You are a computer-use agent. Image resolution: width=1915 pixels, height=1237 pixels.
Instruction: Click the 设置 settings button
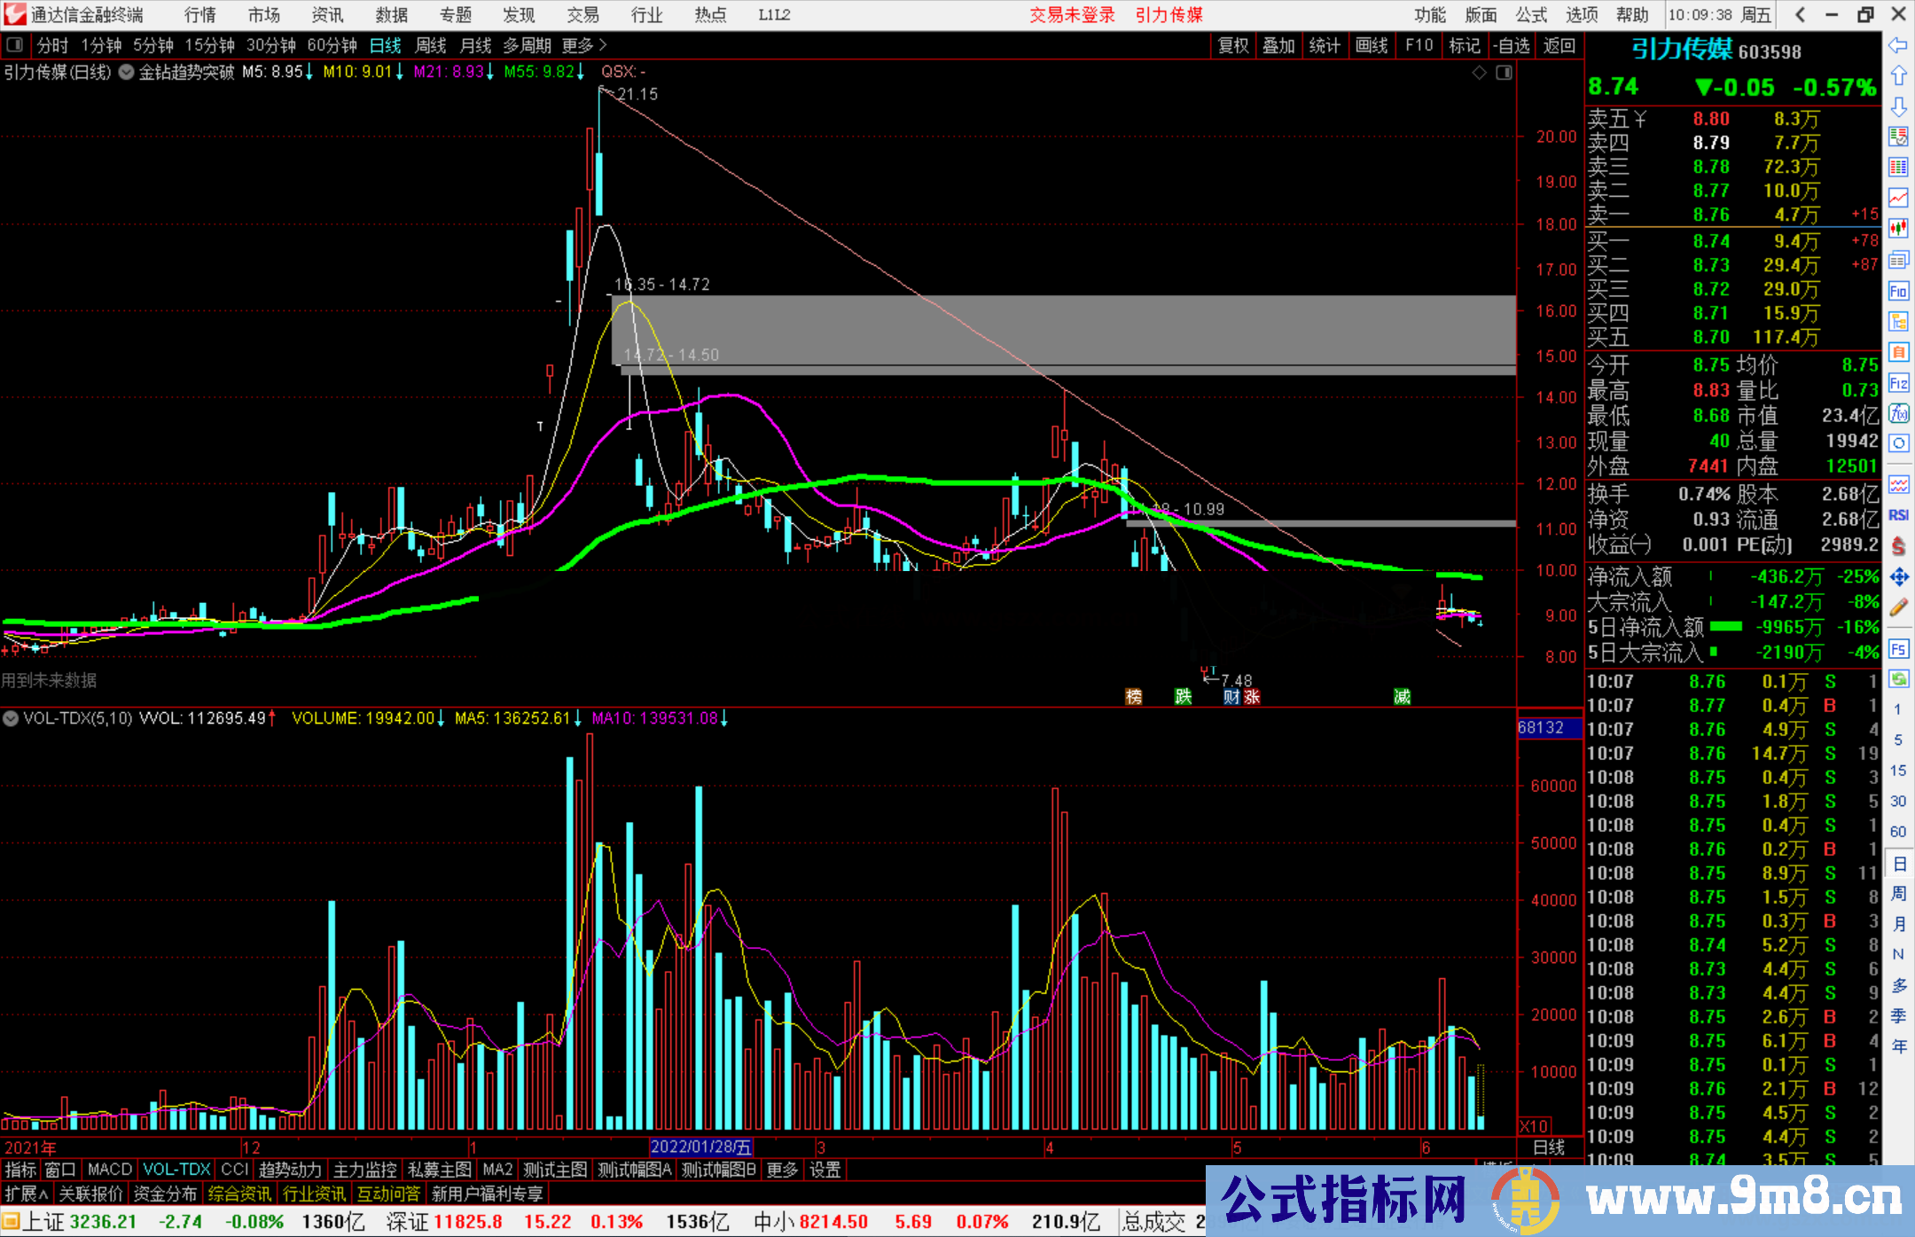pos(825,1170)
